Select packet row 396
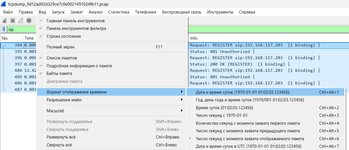Screen dimensions: 349x150 coord(174,58)
